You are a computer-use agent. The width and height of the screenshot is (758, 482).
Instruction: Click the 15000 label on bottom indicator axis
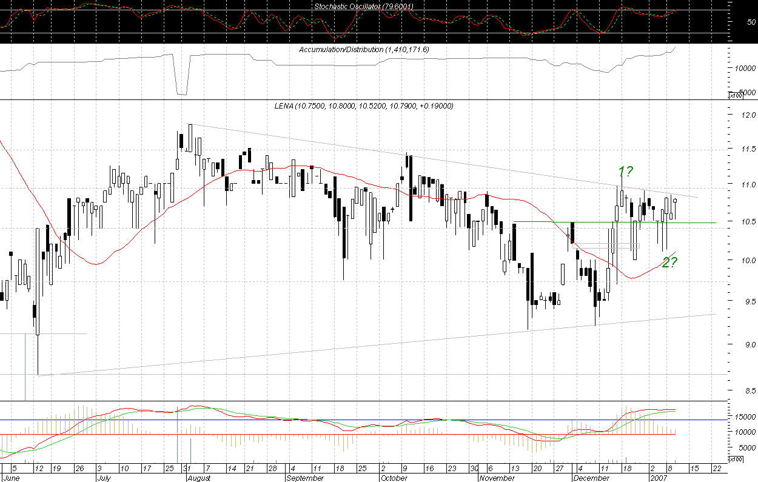coord(745,417)
